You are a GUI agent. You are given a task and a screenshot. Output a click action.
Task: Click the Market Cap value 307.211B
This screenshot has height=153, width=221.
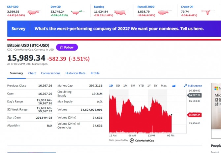click(x=96, y=86)
